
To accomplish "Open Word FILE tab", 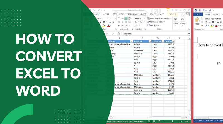I will [198, 14].
